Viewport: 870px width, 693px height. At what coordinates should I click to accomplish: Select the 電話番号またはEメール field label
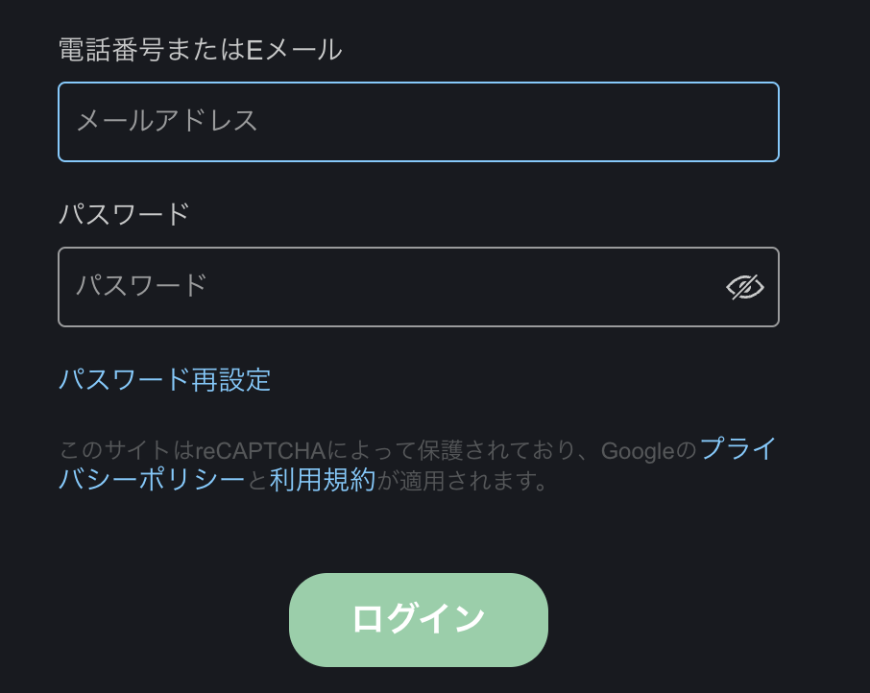click(201, 50)
